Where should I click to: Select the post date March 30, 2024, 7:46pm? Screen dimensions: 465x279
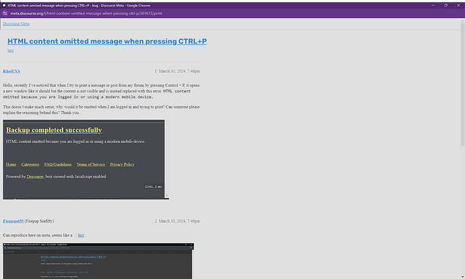179,71
